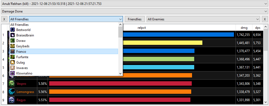Click Klownalino's class icon in dropdown
Viewport: 269px width, 106px height.
[x=13, y=73]
